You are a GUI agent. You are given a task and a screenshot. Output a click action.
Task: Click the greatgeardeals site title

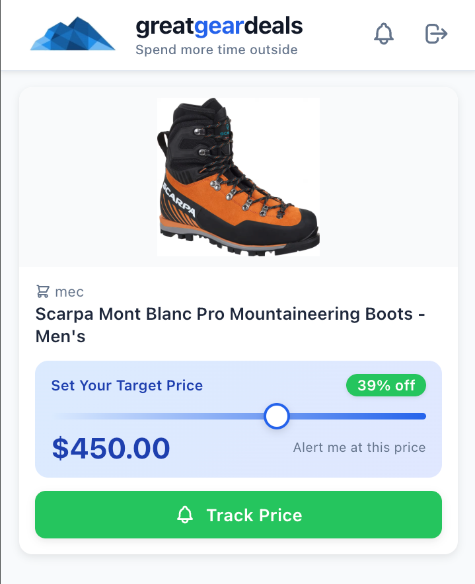tap(219, 26)
